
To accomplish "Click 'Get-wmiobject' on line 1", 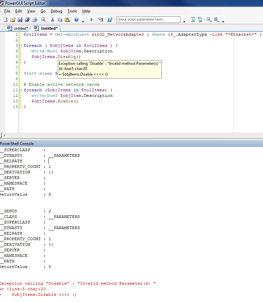I will pos(72,34).
